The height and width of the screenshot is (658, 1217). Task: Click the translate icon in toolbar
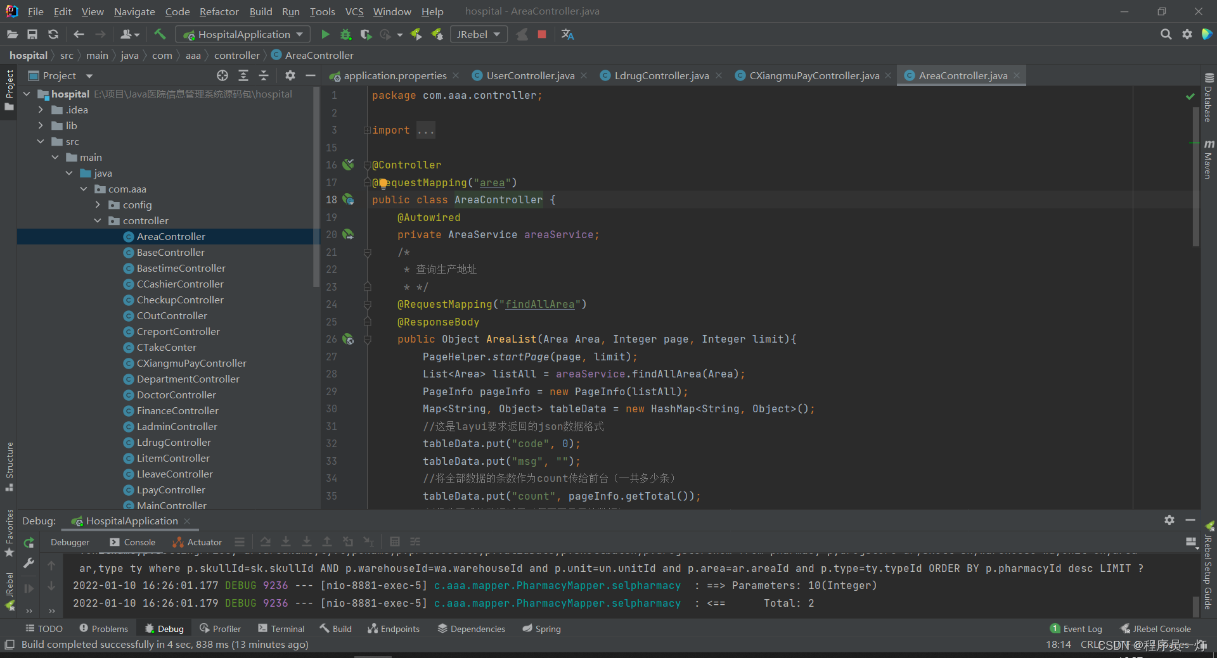coord(567,34)
